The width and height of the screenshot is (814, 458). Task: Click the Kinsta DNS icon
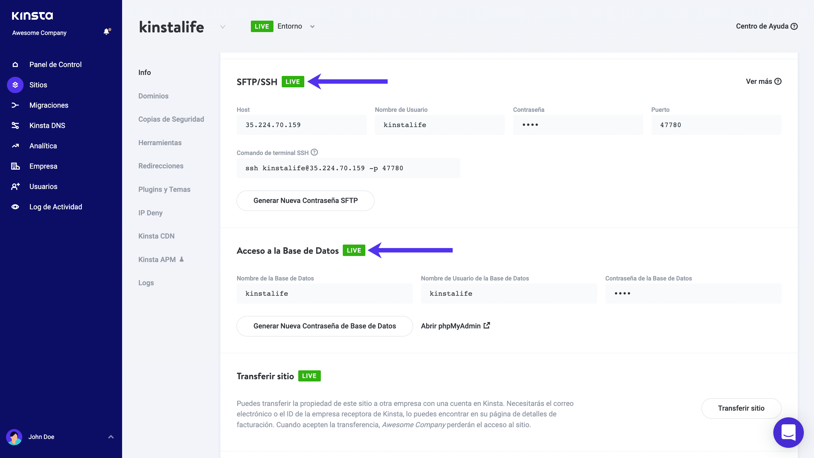[x=15, y=125]
